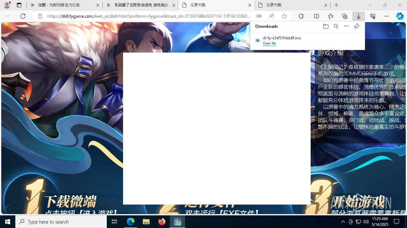The width and height of the screenshot is (407, 228).
Task: Pin the Downloads panel
Action: point(356,26)
